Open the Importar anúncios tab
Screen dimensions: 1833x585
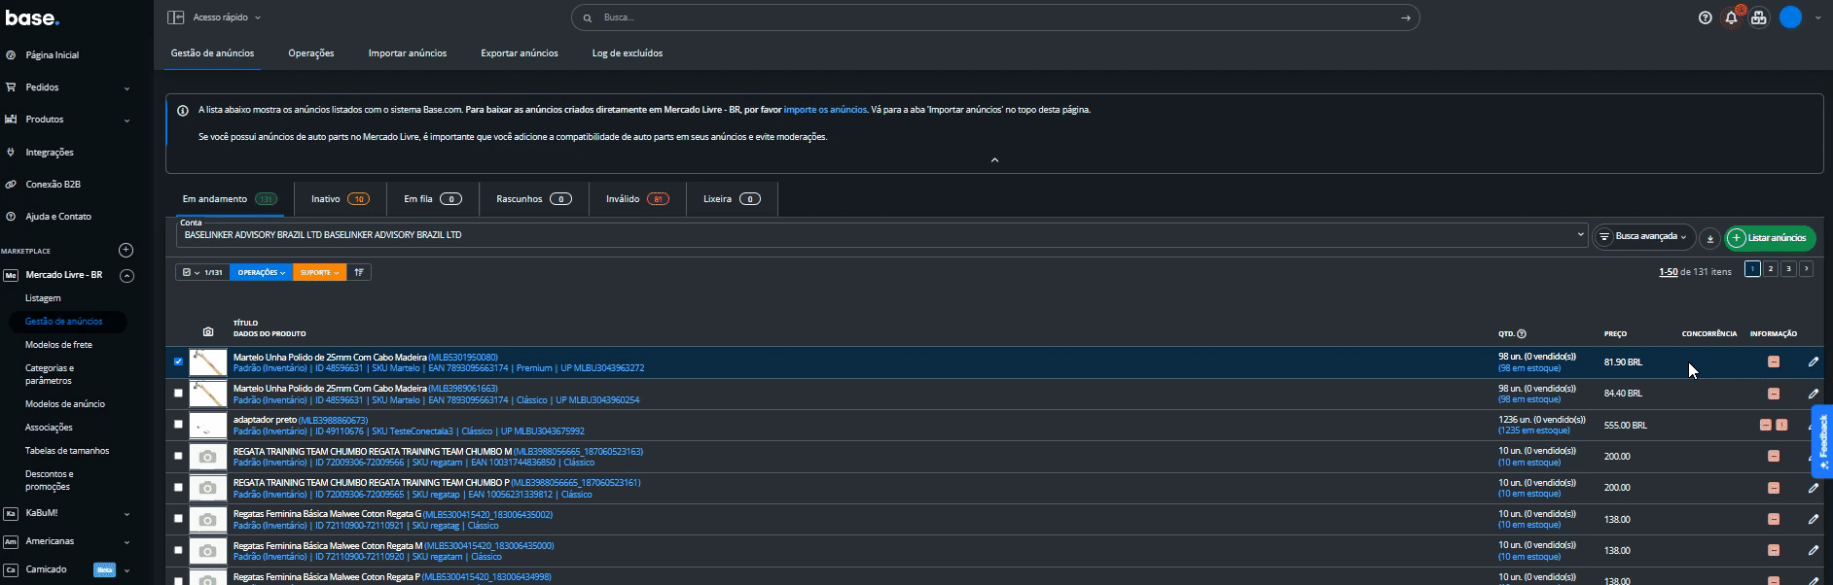pos(407,53)
